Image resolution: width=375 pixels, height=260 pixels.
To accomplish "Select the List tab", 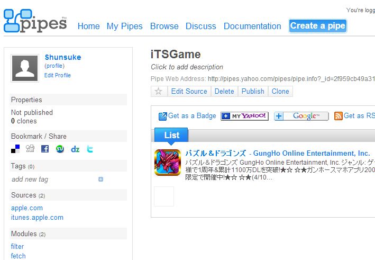I will pos(171,135).
